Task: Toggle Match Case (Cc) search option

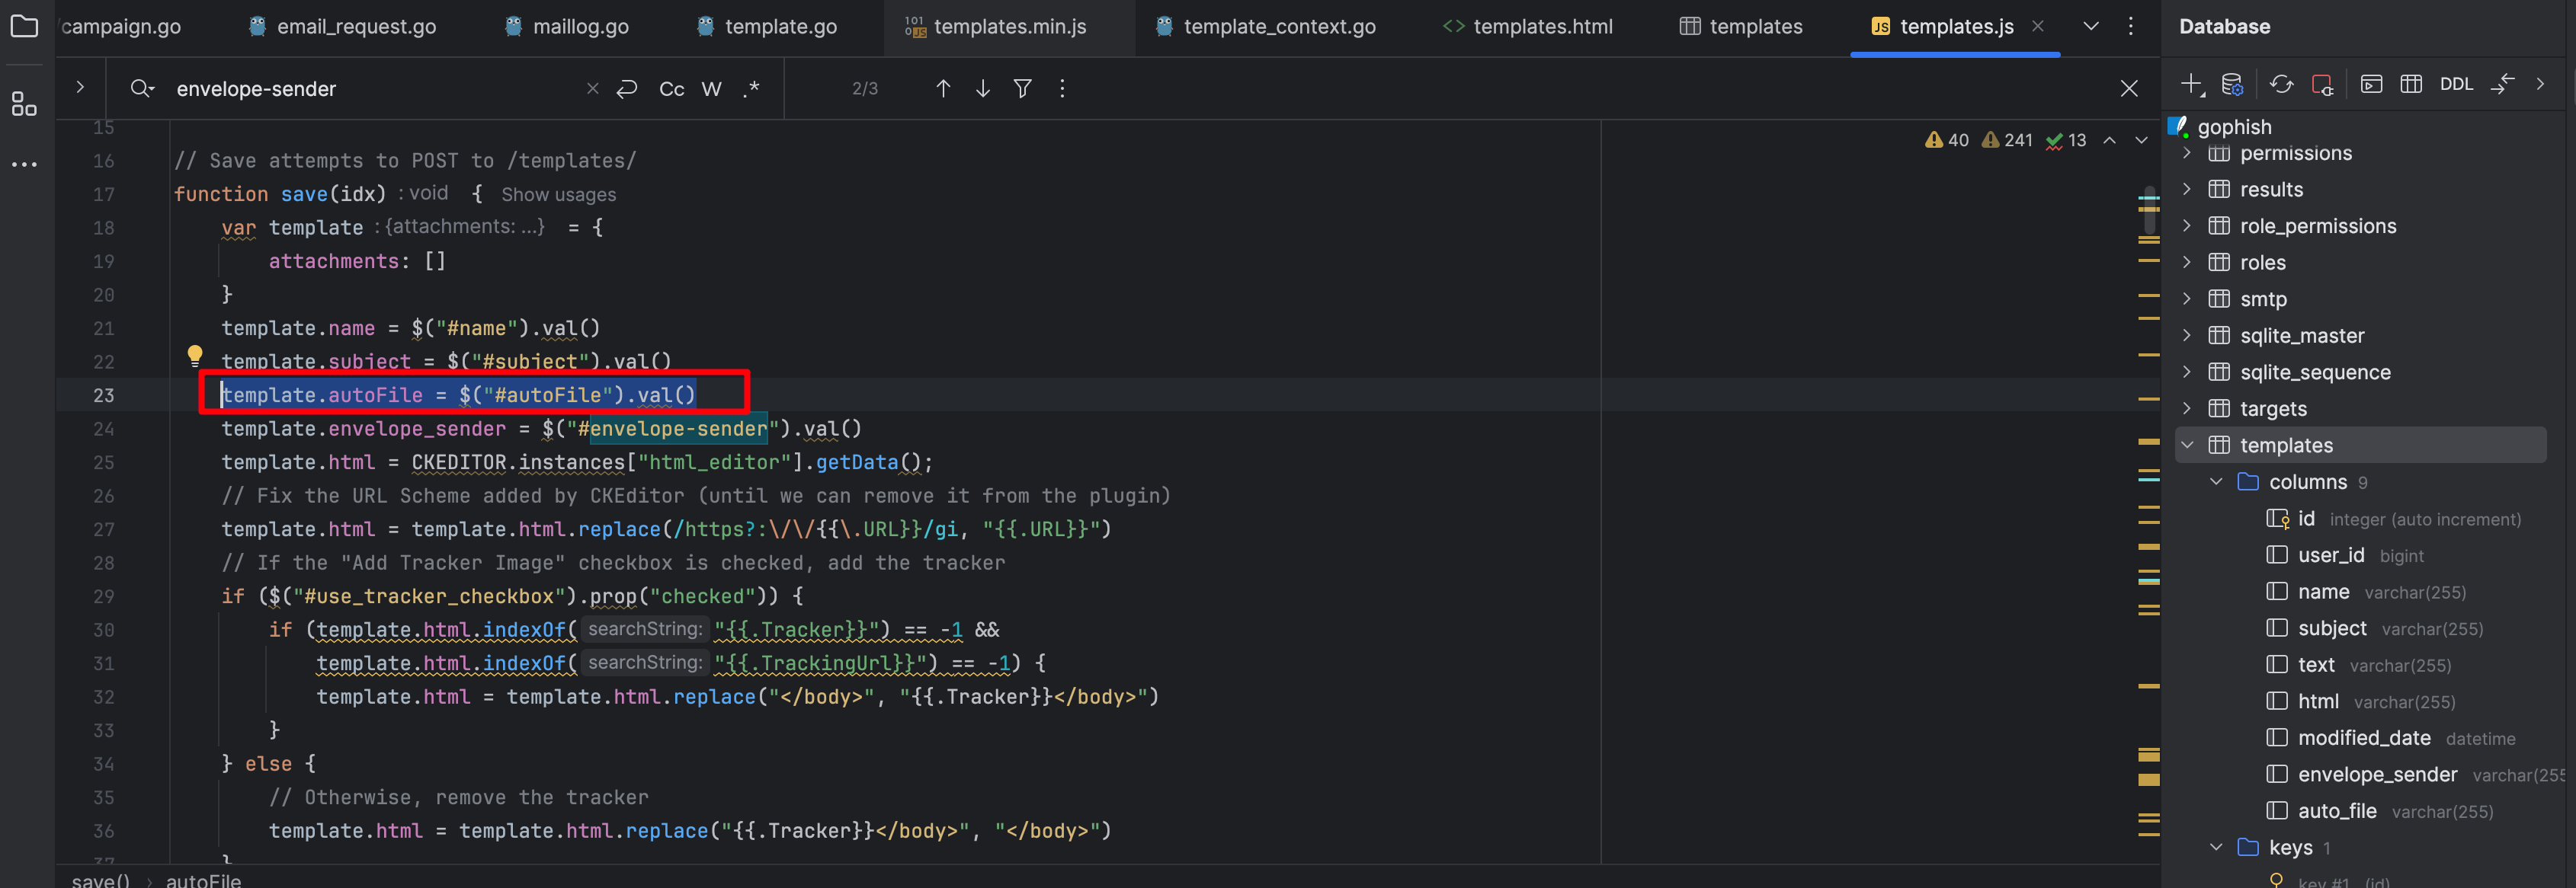Action: [672, 89]
